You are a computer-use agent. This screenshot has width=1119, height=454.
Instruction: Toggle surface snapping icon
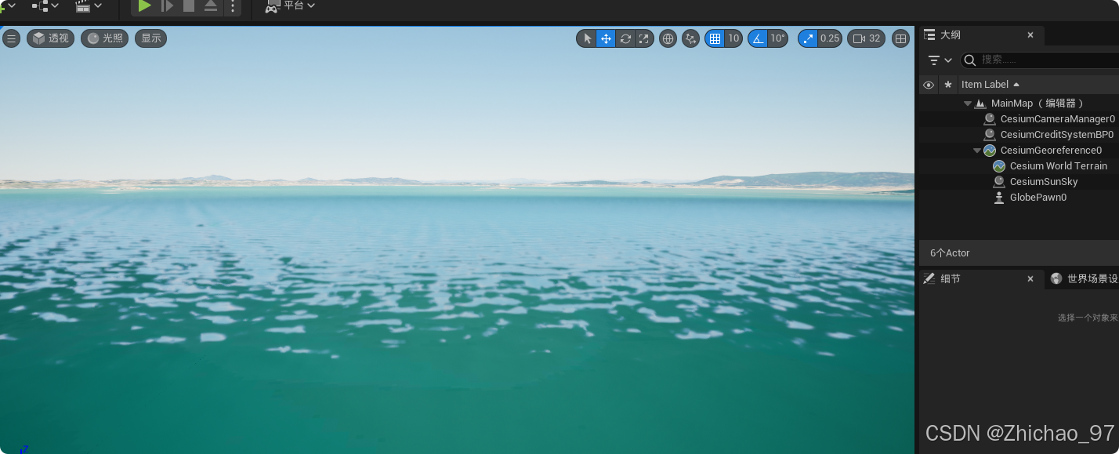690,38
